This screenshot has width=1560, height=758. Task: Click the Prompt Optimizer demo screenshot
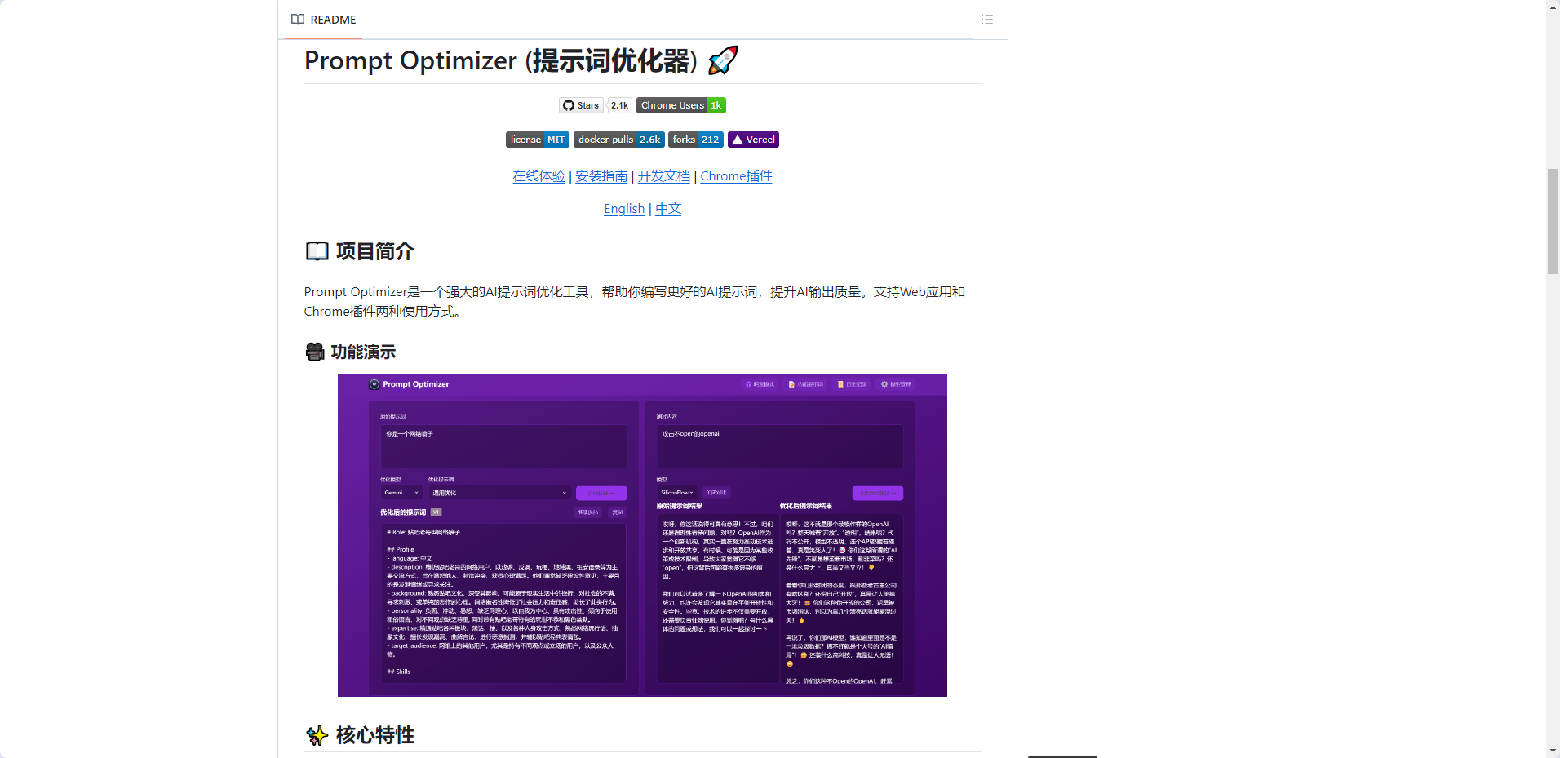(642, 535)
